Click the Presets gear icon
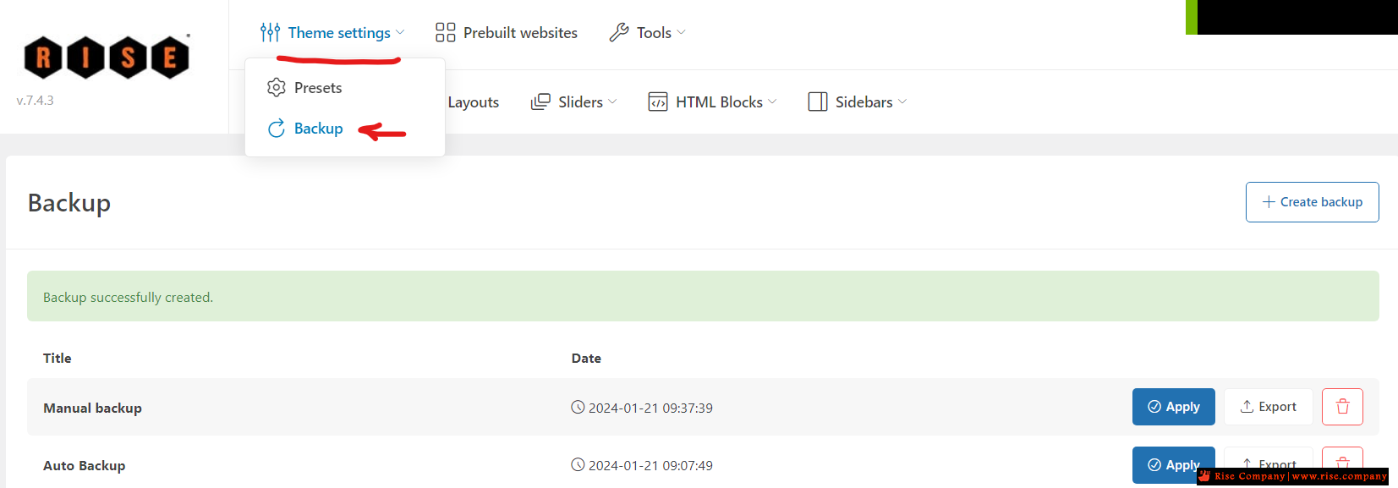Viewport: 1398px width, 488px height. coord(277,87)
